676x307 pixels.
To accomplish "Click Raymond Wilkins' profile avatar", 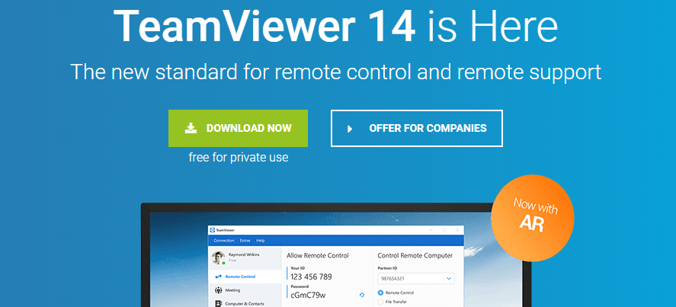I will tap(219, 257).
